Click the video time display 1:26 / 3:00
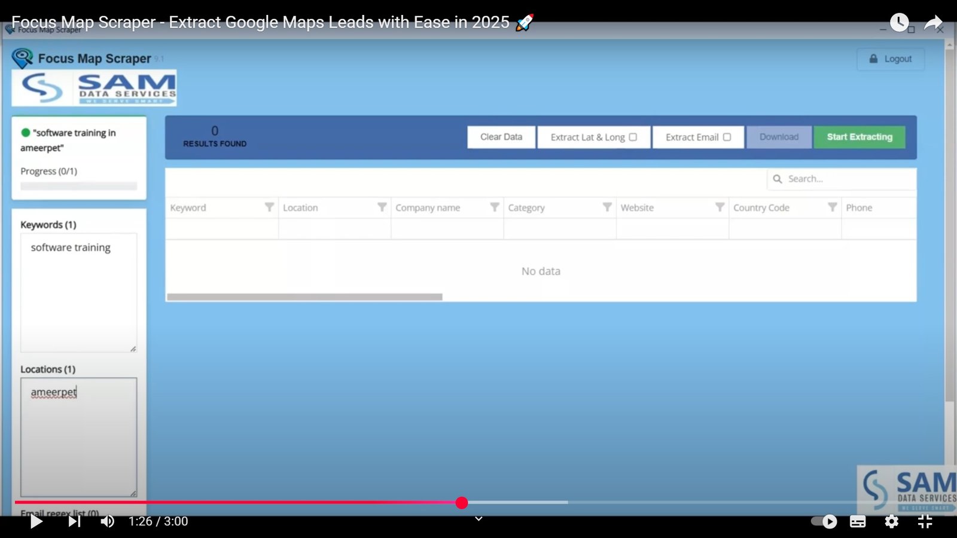This screenshot has height=538, width=957. pyautogui.click(x=159, y=521)
